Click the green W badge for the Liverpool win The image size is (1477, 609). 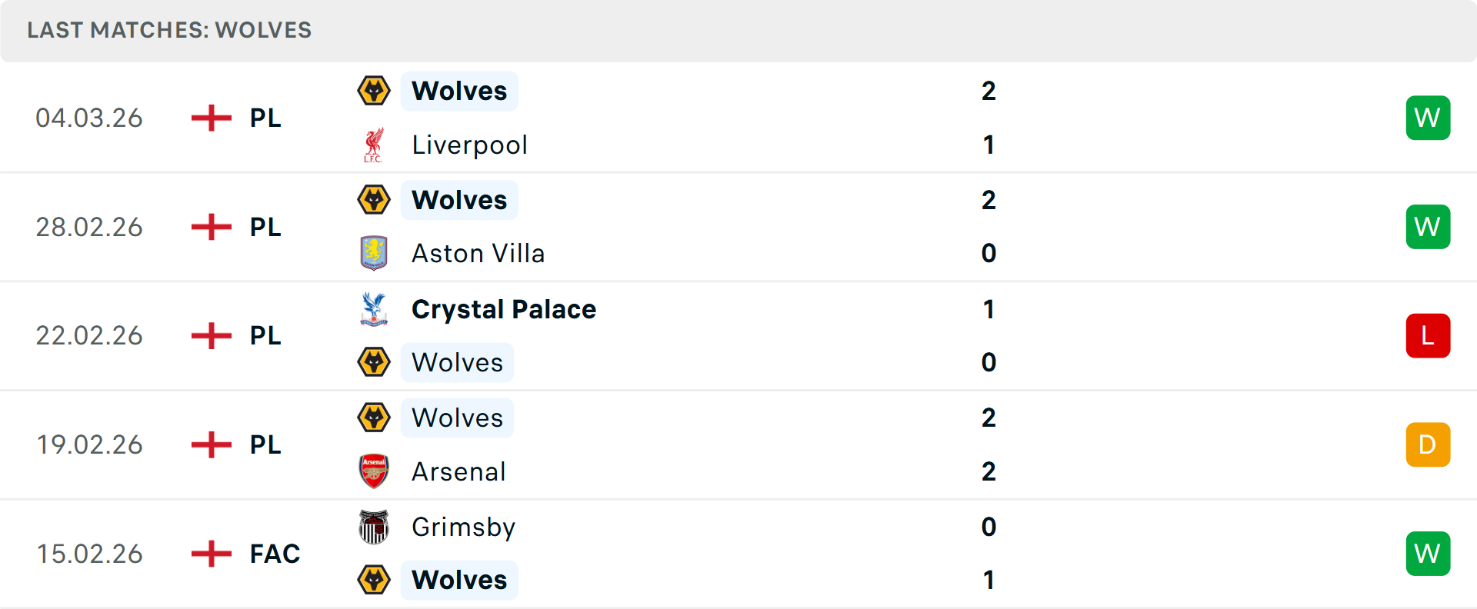click(1428, 118)
